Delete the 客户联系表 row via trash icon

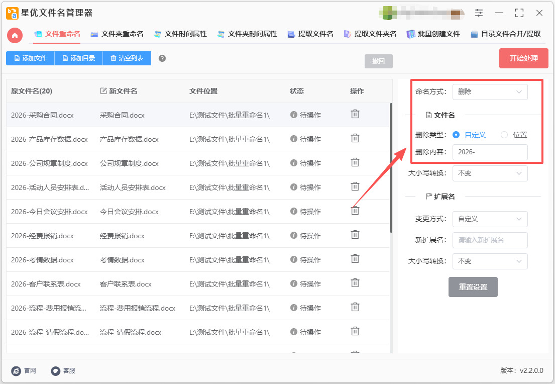(x=355, y=282)
